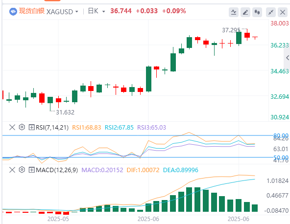Click the DEA:0.89996 value

[180, 170]
